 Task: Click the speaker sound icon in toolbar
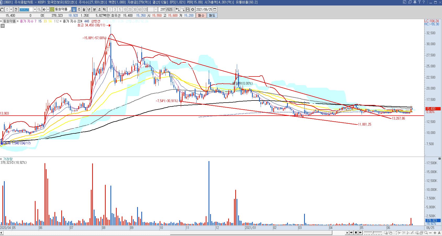(44, 9)
